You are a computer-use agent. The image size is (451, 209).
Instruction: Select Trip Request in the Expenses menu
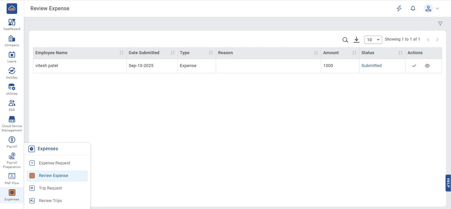click(50, 188)
